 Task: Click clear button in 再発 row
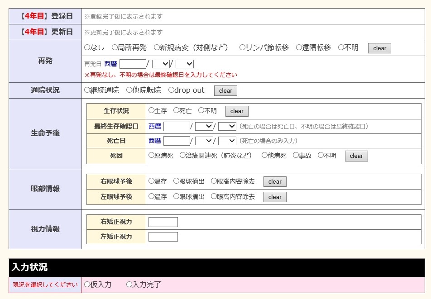pyautogui.click(x=379, y=48)
